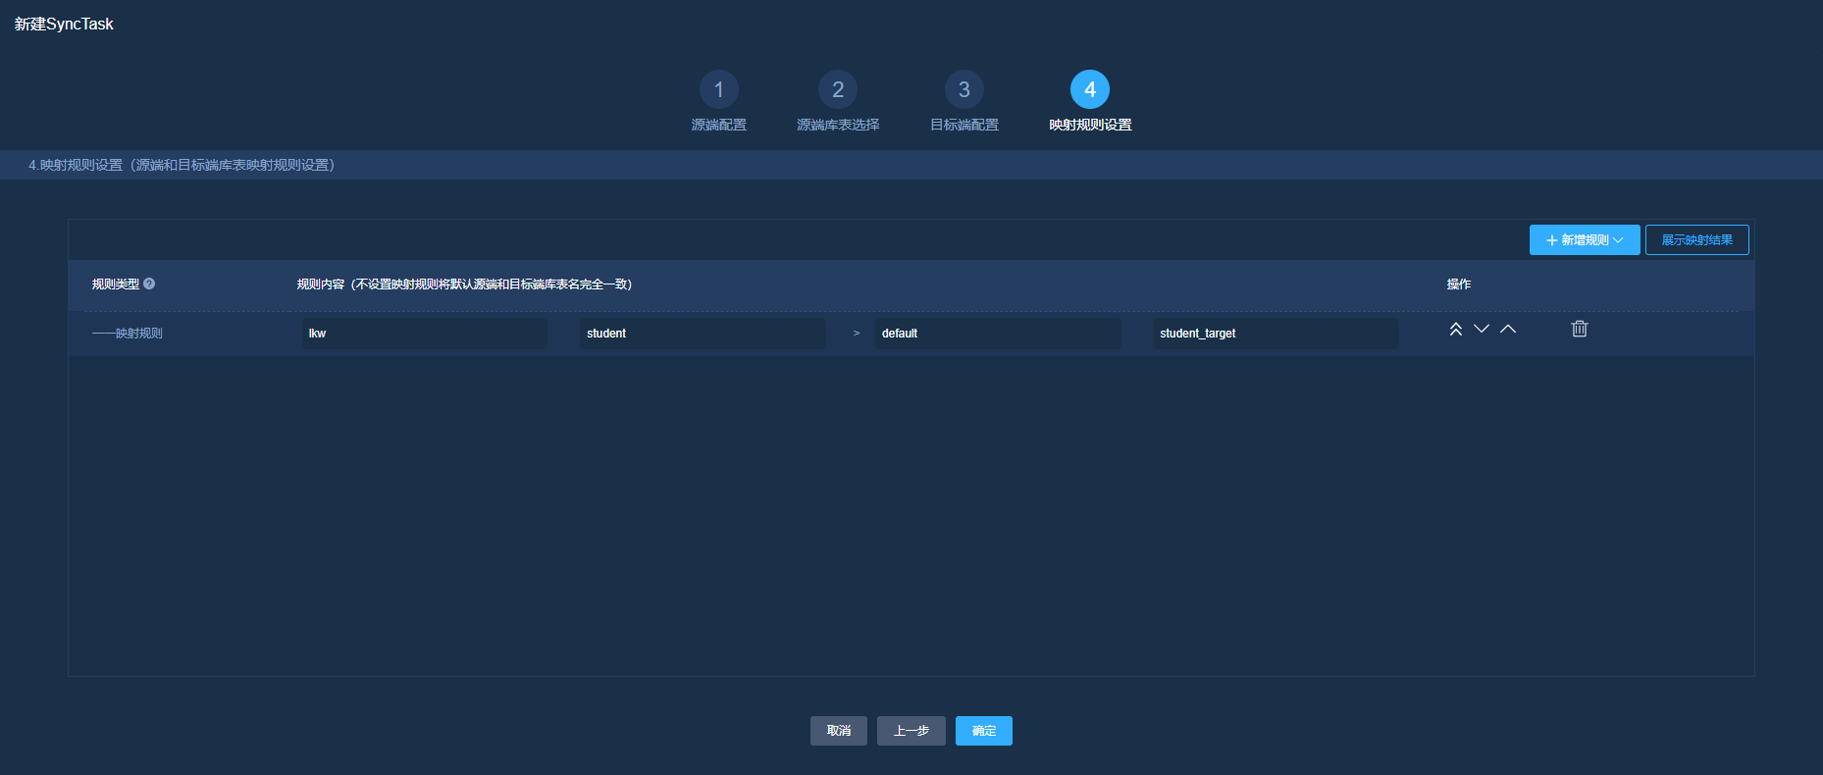Click the target database field 'default'
The image size is (1823, 775).
(x=997, y=334)
